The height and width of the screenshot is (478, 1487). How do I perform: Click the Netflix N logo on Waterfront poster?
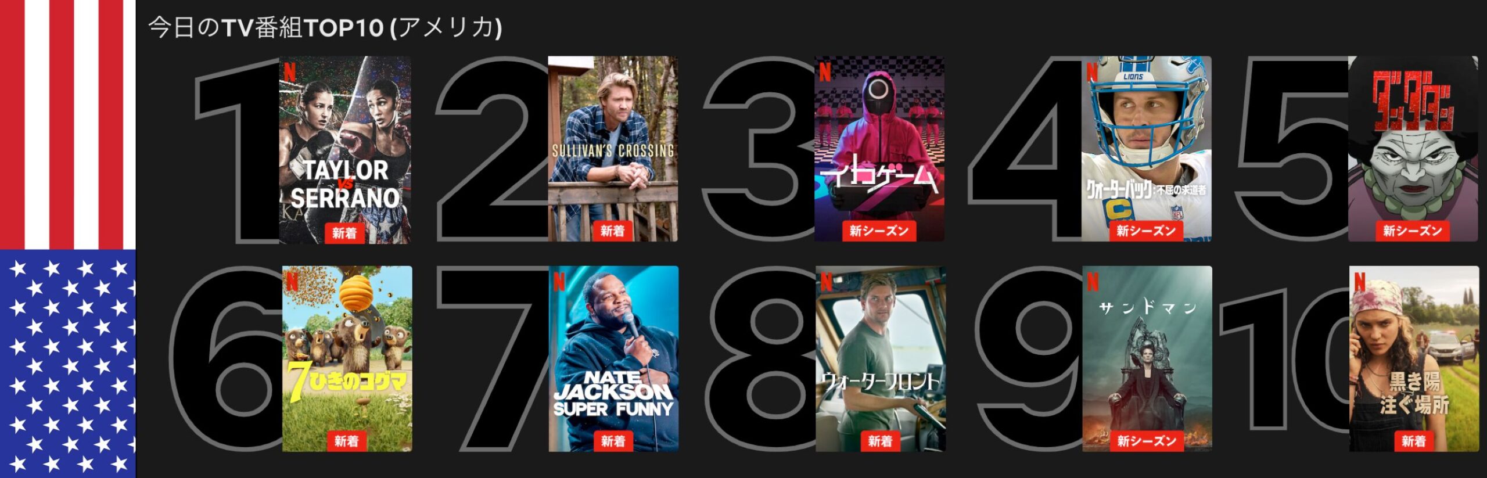tap(826, 282)
